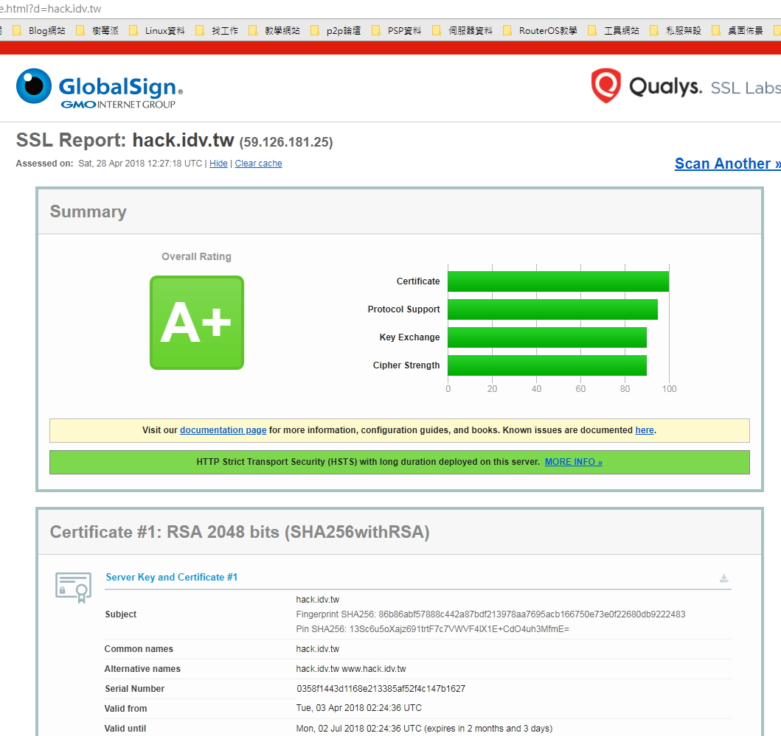The width and height of the screenshot is (781, 736).
Task: Open the Blog網站 bookmark folder
Action: coord(39,30)
